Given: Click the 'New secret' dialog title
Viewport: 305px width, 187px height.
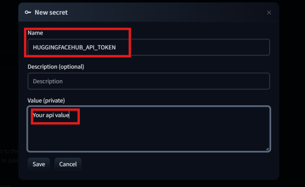Looking at the screenshot, I should tap(51, 12).
